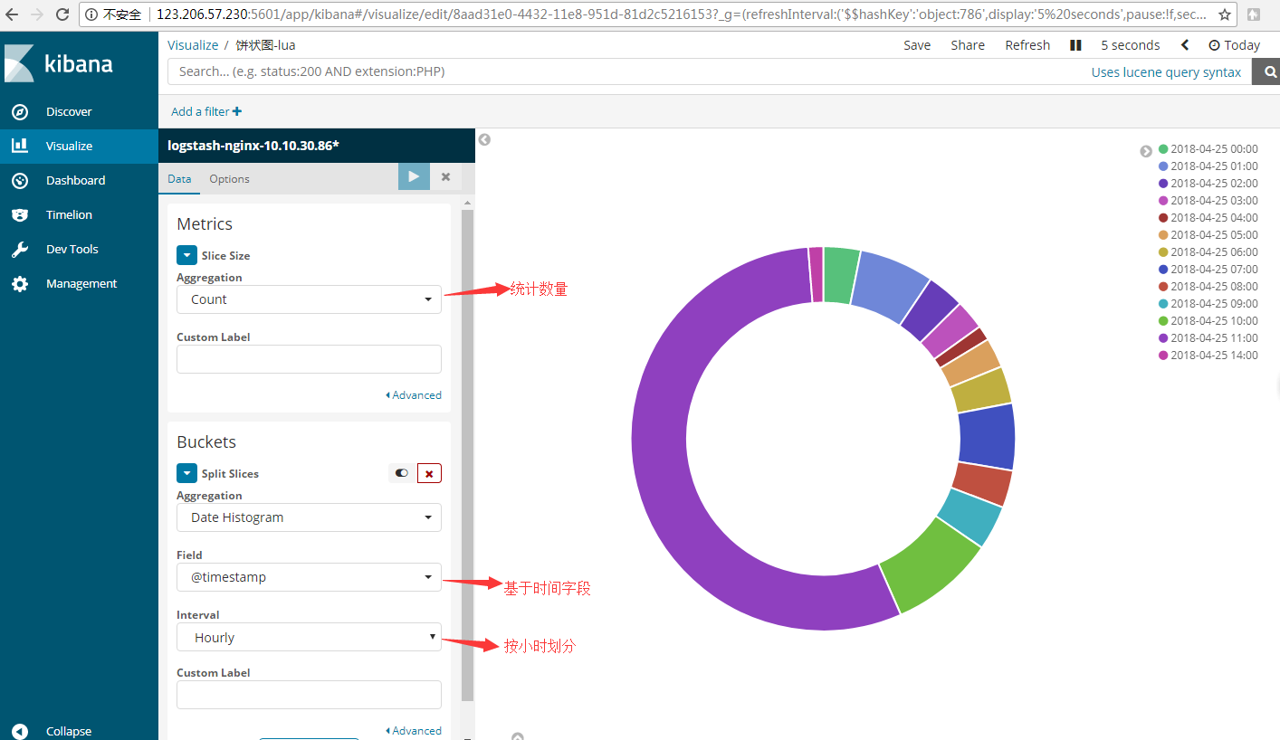Collapse the Split Slices bucket section
The height and width of the screenshot is (740, 1280).
coord(186,473)
